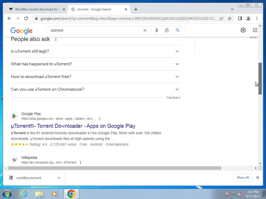This screenshot has width=266, height=199.
Task: Reload the current page
Action: click(x=26, y=18)
